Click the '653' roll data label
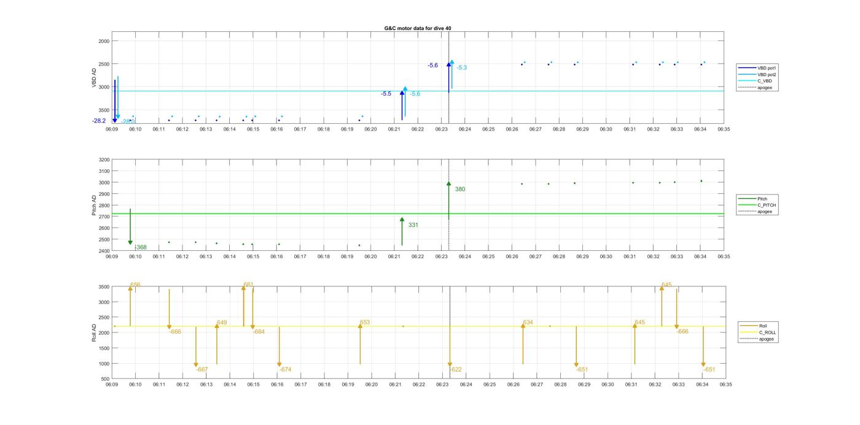Viewport: 860px width, 425px height. 365,323
